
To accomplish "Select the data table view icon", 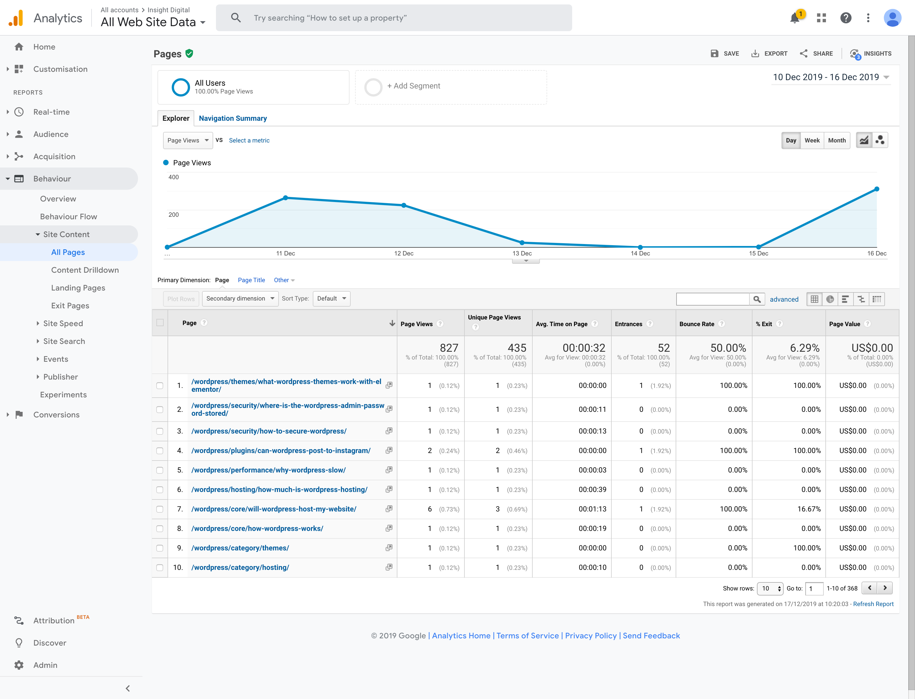I will click(x=814, y=299).
